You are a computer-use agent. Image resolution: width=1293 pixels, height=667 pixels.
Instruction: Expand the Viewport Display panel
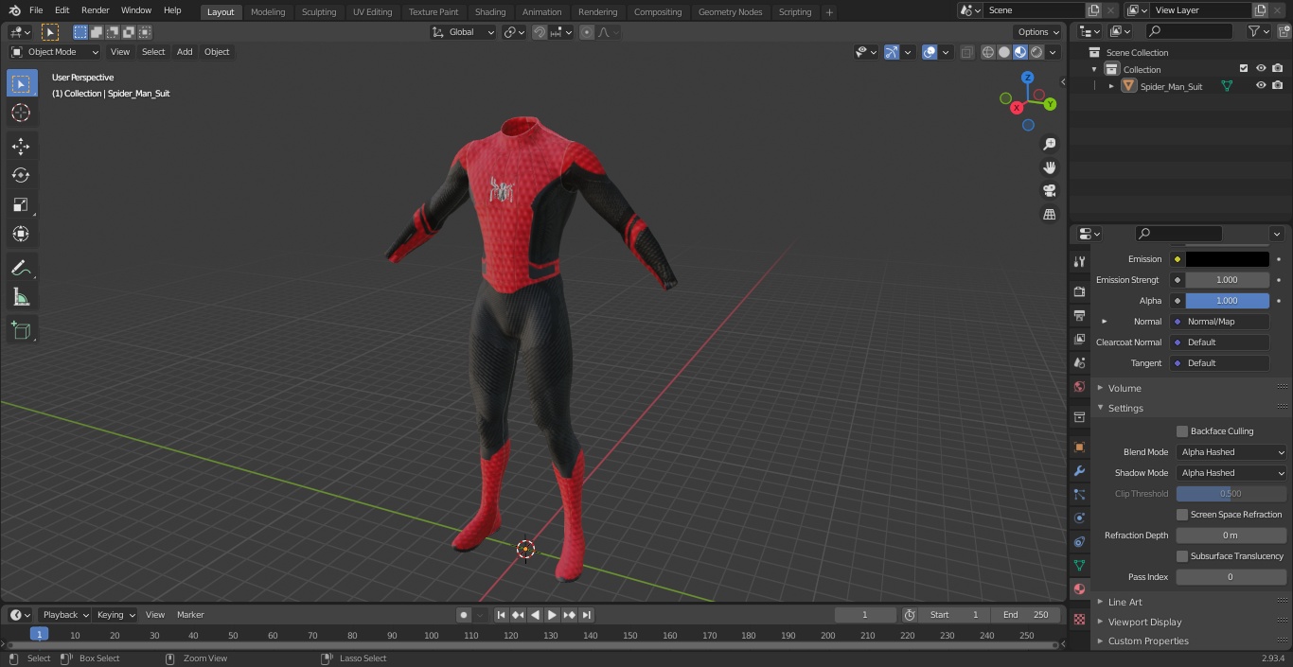pyautogui.click(x=1144, y=622)
